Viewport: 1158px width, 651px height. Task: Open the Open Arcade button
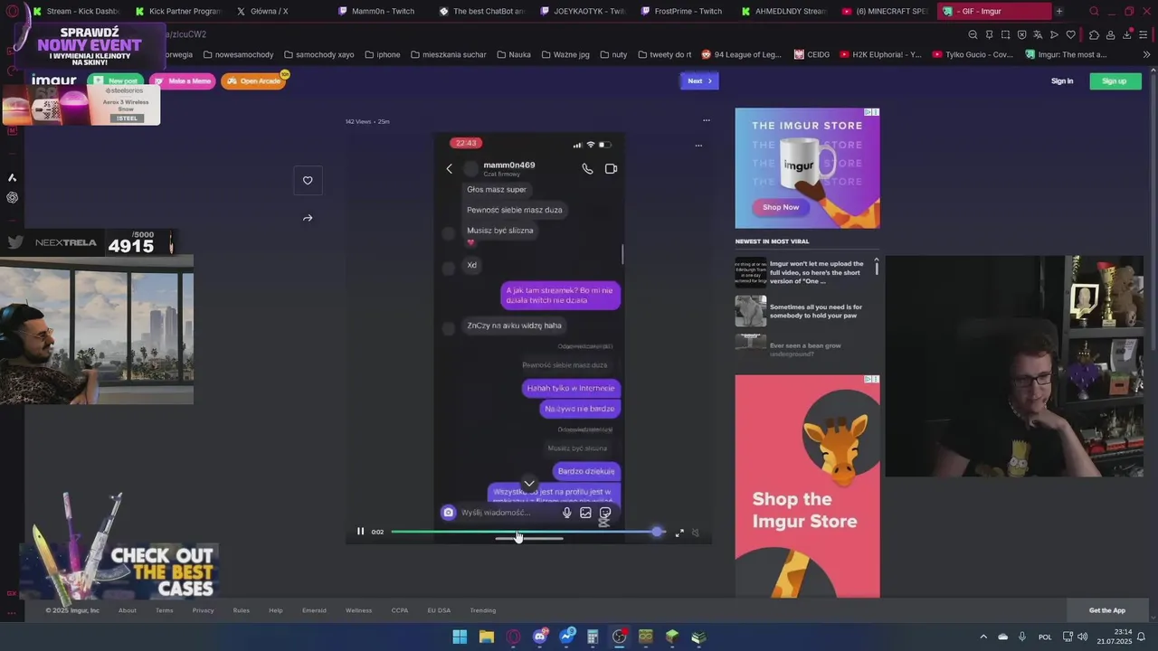pos(253,81)
